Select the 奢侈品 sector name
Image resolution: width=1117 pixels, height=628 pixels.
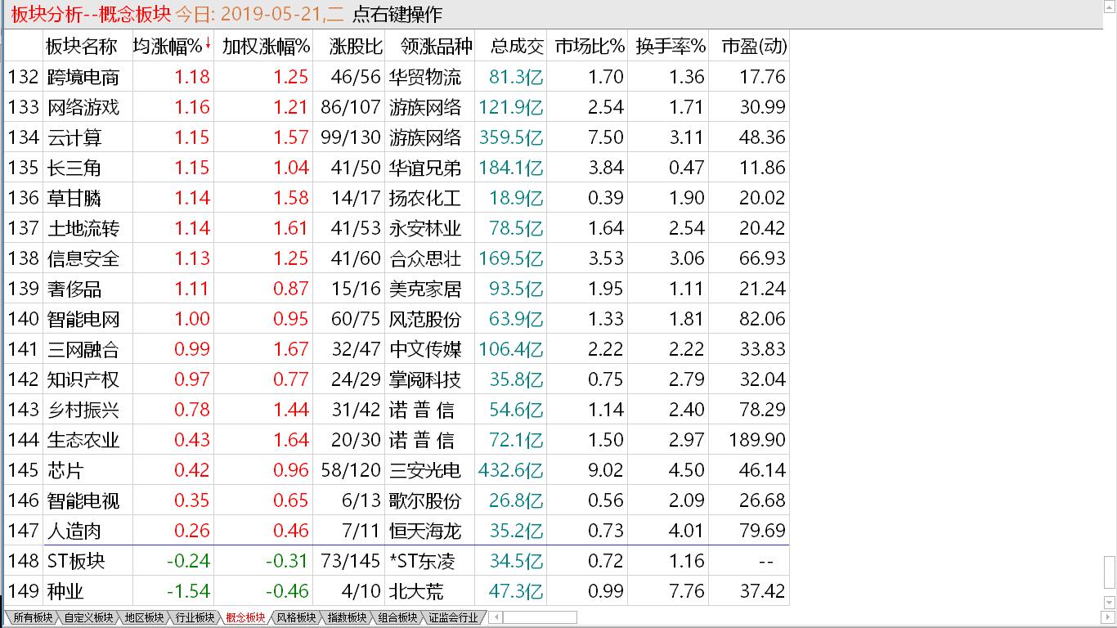tap(74, 289)
